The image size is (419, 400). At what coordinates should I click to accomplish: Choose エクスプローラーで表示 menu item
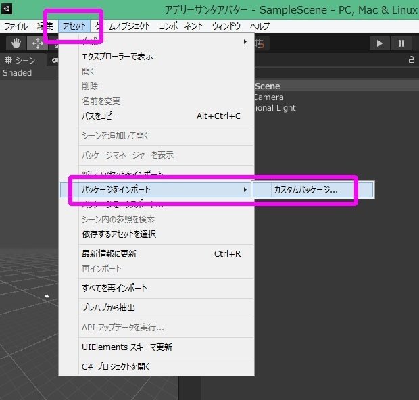coord(156,57)
